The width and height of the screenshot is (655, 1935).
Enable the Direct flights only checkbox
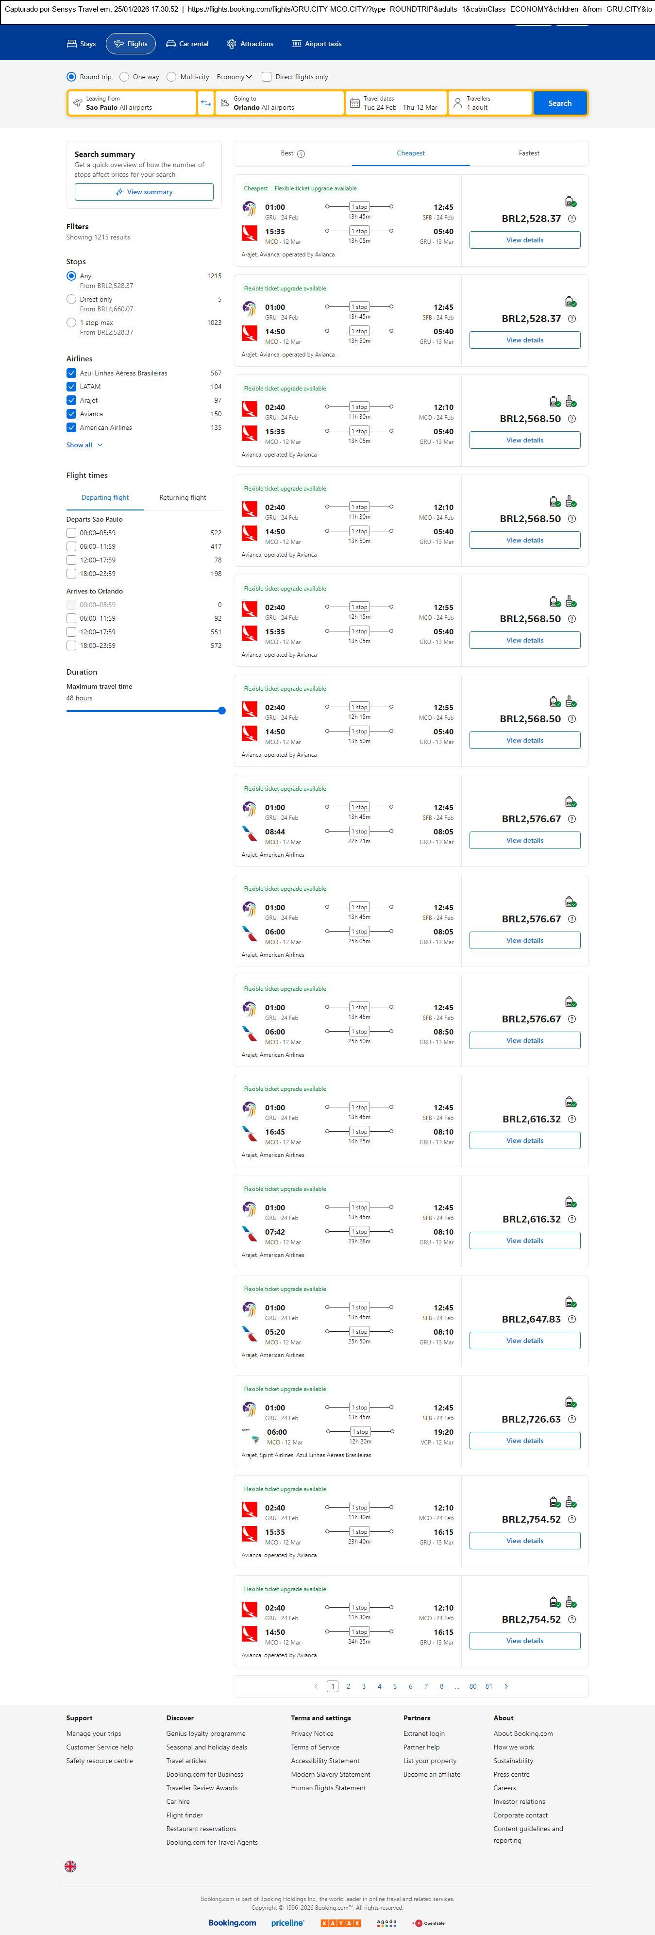(266, 77)
